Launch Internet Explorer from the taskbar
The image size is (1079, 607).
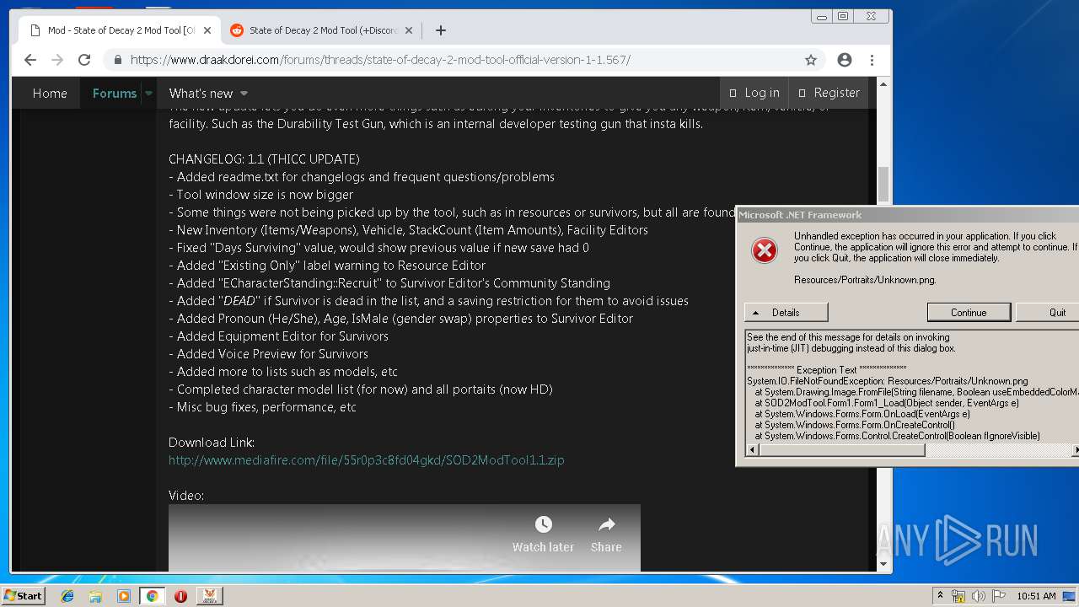click(x=67, y=596)
